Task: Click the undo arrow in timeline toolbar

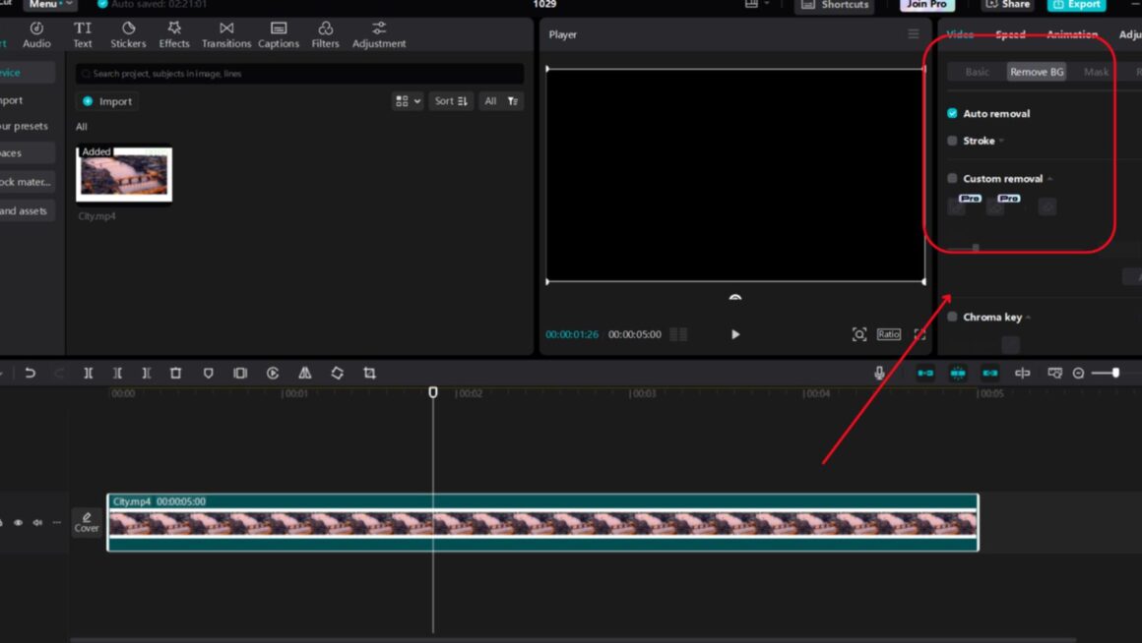Action: (x=30, y=374)
